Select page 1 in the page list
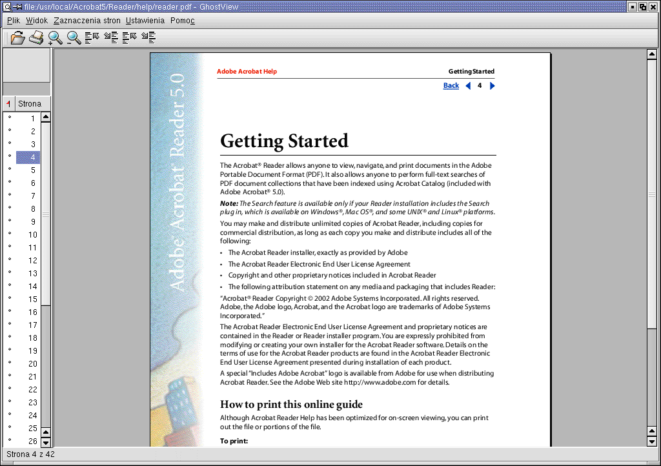 (28, 118)
